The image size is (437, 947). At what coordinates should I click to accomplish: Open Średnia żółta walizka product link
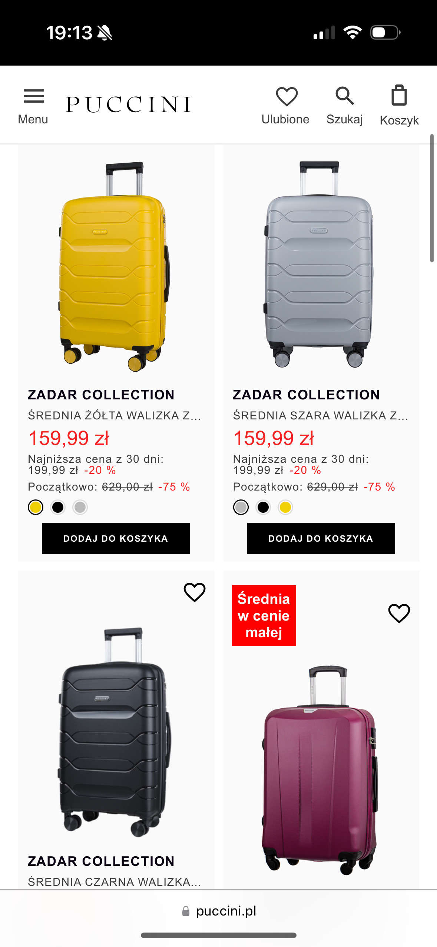pos(114,416)
